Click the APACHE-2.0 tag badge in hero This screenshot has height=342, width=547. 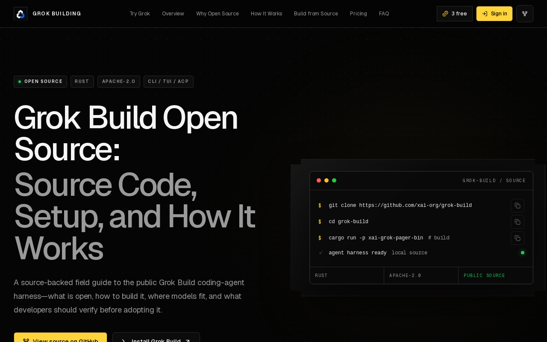[x=119, y=82]
